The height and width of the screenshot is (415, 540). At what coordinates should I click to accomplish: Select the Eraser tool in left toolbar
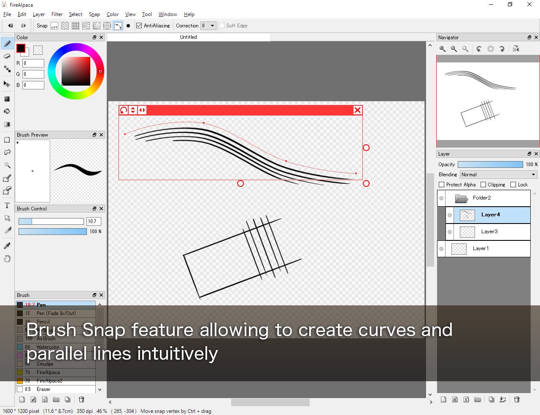[7, 56]
